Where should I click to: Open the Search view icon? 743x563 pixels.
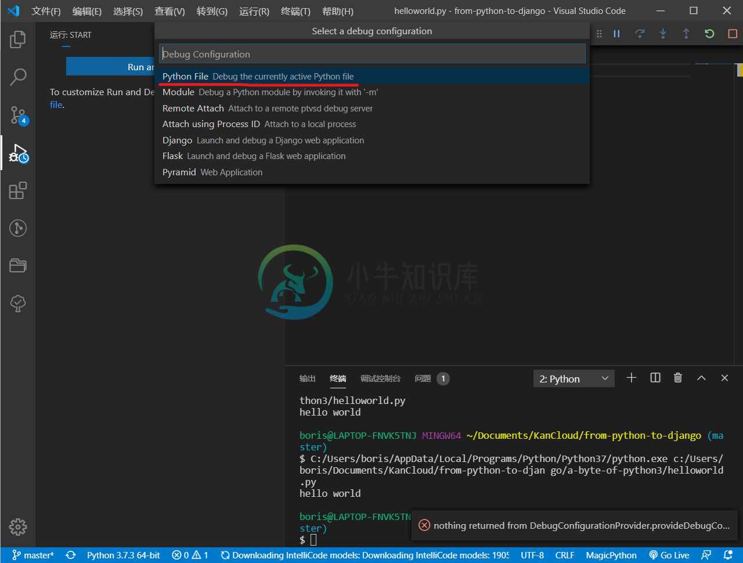pyautogui.click(x=18, y=77)
